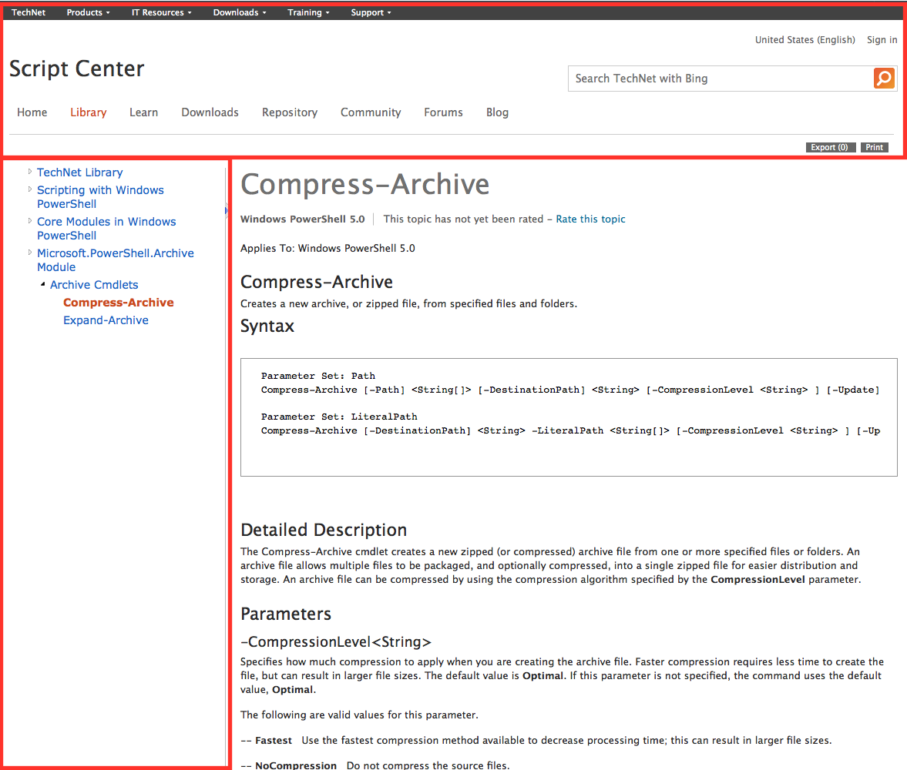Open the Products dropdown menu
The width and height of the screenshot is (907, 770).
pyautogui.click(x=88, y=12)
